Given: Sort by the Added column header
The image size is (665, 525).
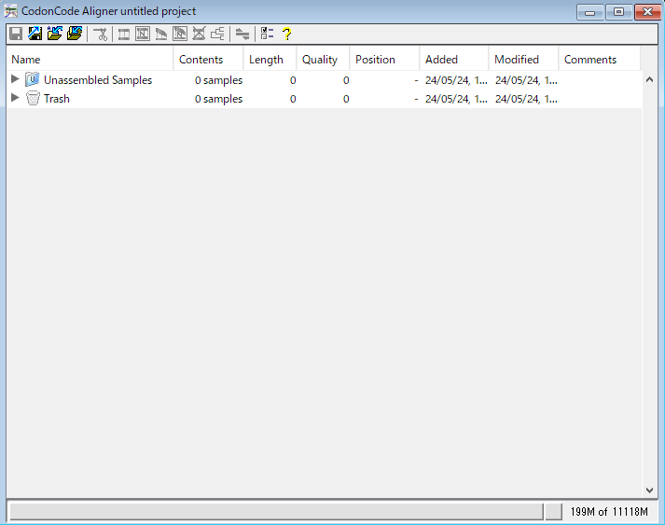Looking at the screenshot, I should tap(454, 60).
